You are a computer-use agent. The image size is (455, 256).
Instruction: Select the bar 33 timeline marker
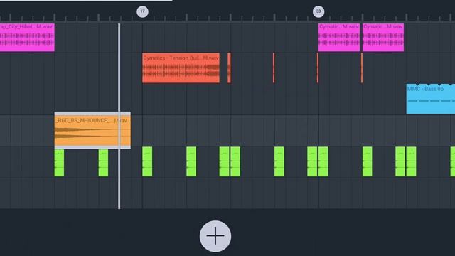point(318,11)
